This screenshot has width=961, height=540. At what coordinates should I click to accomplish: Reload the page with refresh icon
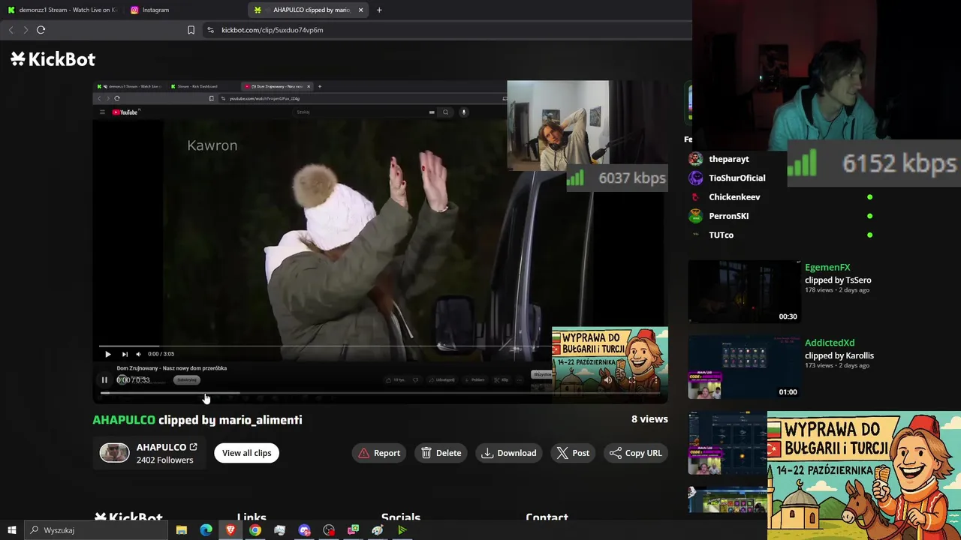click(41, 30)
